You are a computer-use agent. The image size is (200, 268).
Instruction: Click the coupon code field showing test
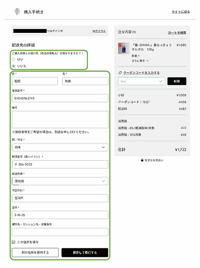pos(141,81)
